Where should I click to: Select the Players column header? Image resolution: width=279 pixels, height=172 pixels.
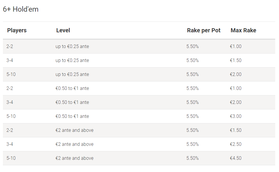click(17, 30)
